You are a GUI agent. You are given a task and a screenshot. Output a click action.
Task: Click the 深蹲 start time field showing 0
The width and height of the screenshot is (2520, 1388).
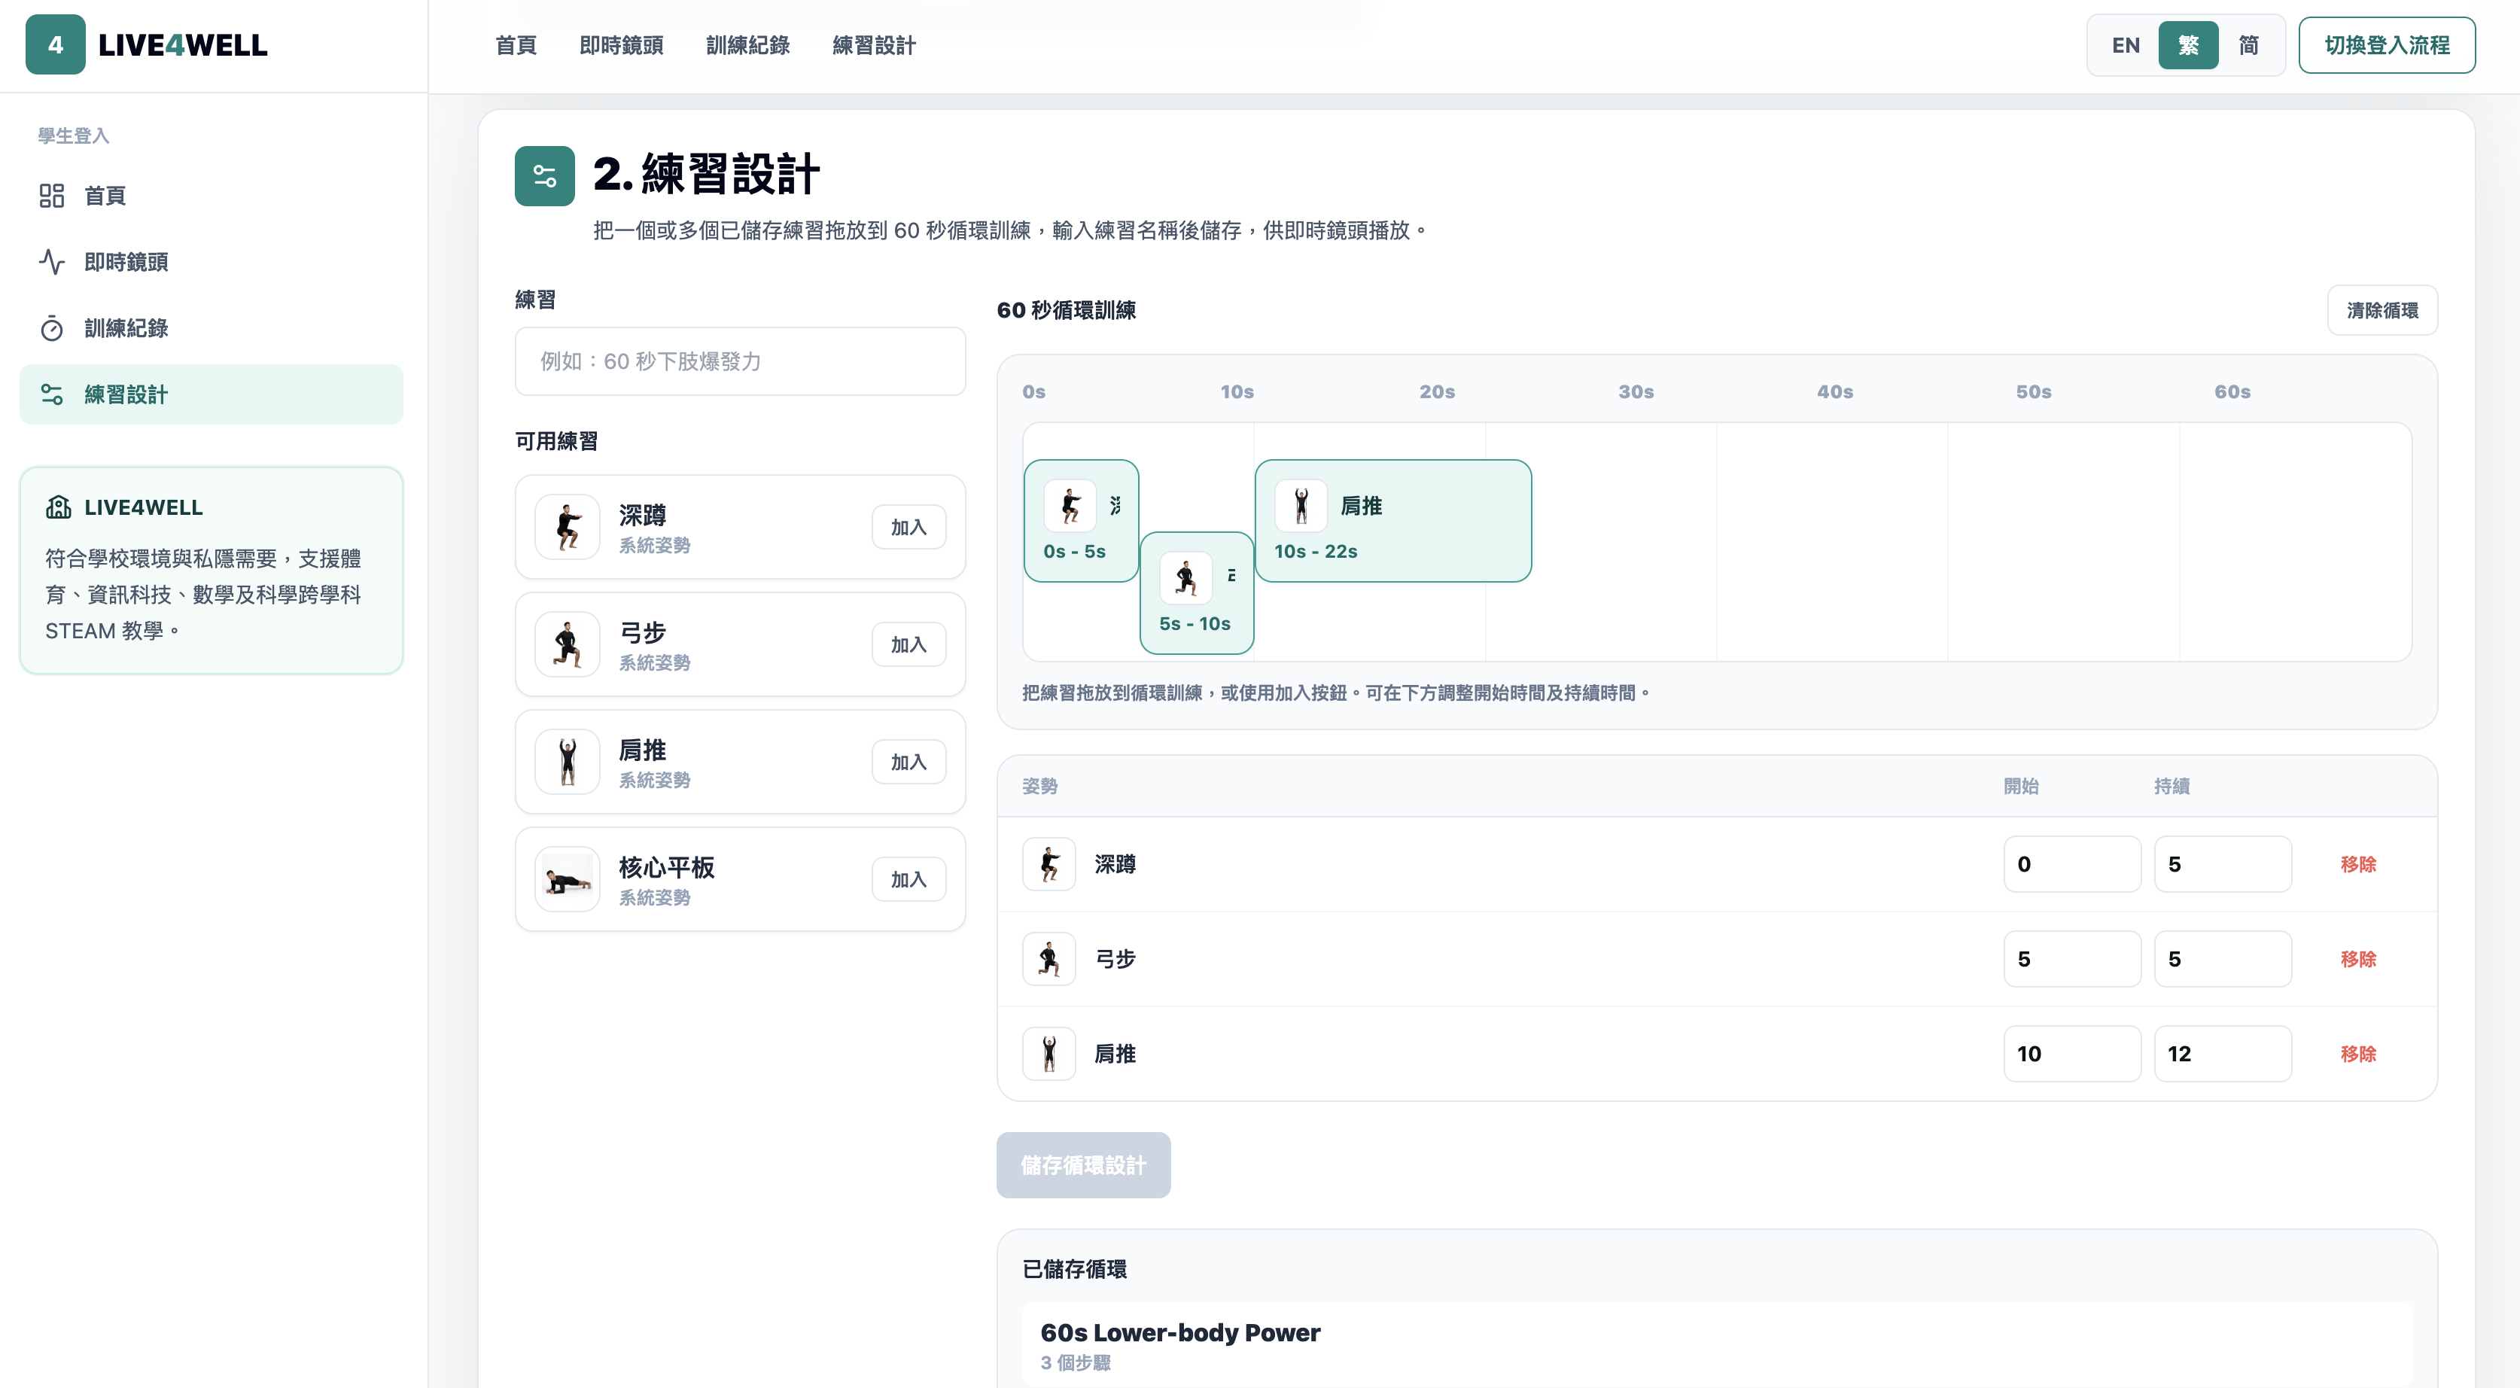click(2072, 865)
